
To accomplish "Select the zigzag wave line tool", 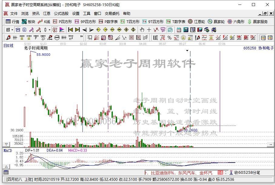I will [x=125, y=38].
